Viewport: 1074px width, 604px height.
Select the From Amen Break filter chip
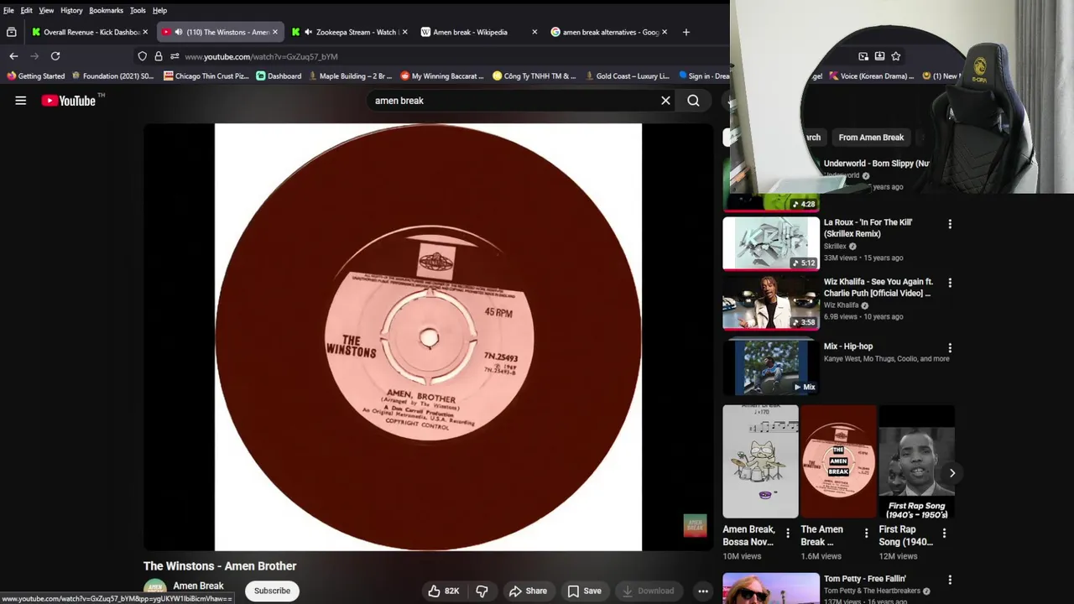871,138
